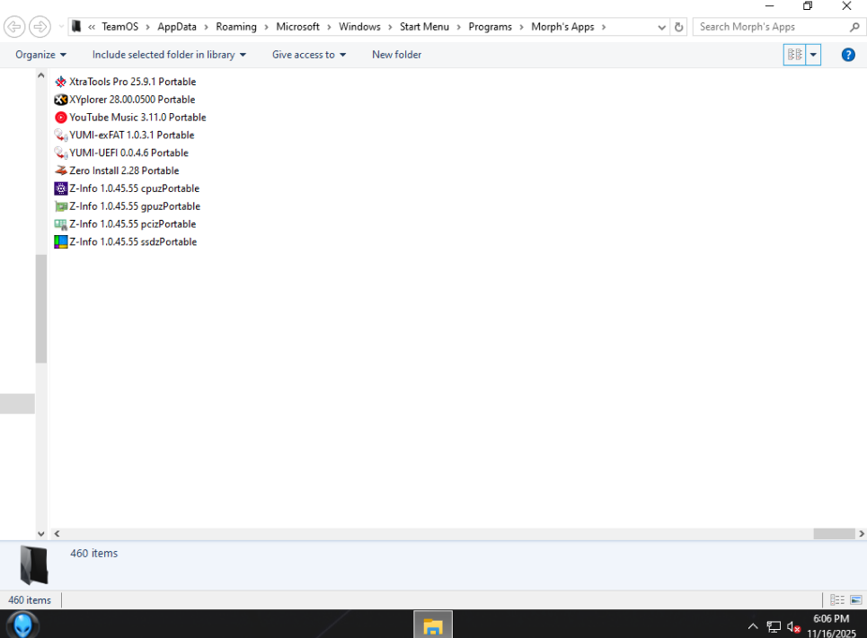Click the folder icon in address bar
867x638 pixels.
point(77,27)
